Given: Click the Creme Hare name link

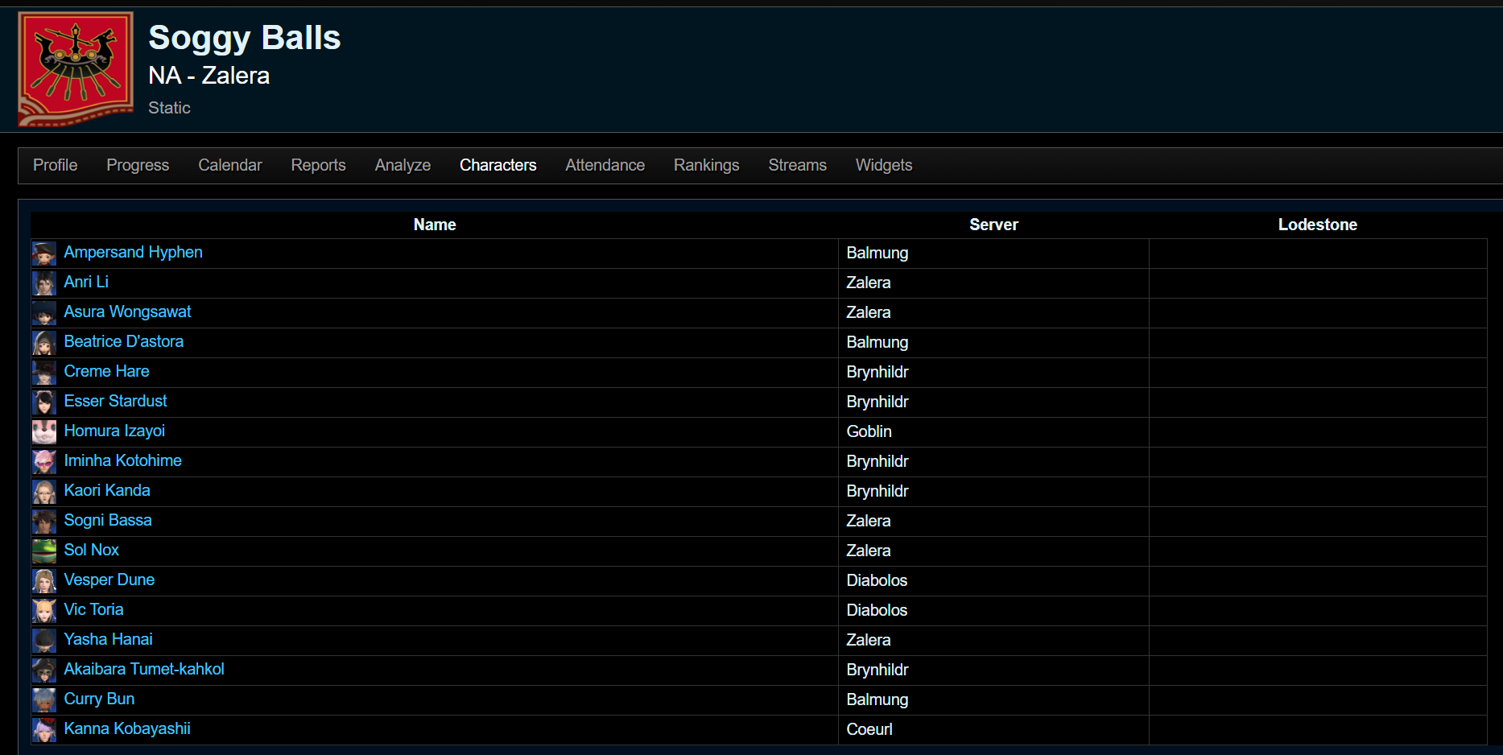Looking at the screenshot, I should (x=107, y=371).
